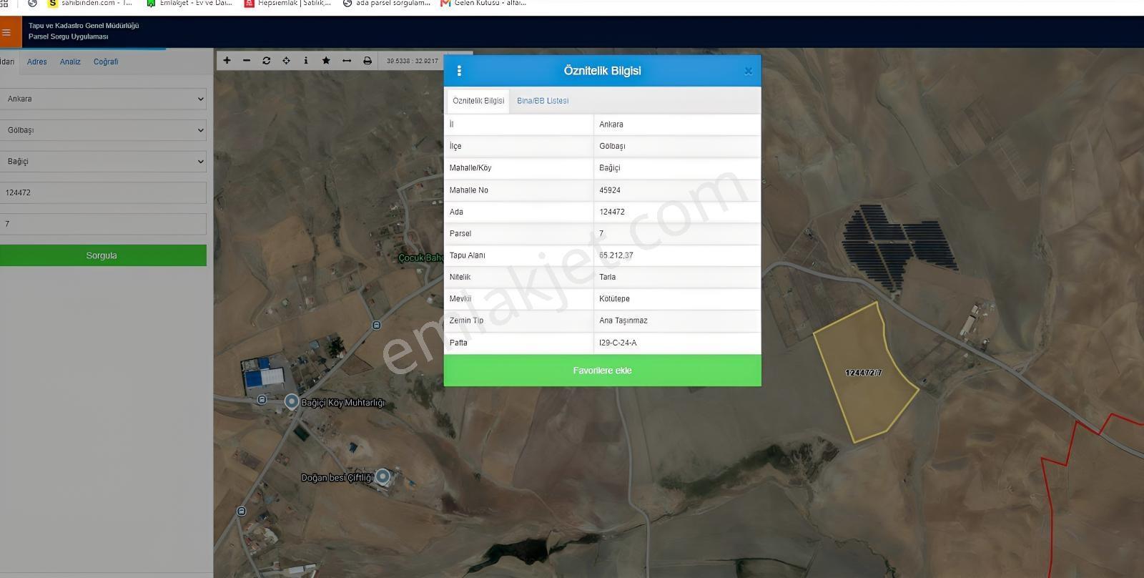Open the Coğrafi tab
Screen dimensions: 1144x578
pyautogui.click(x=106, y=62)
